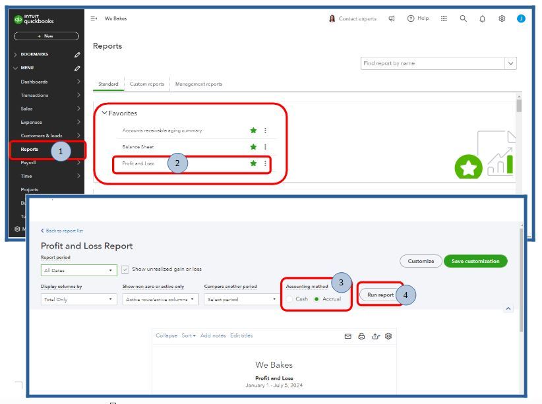
Task: Open report settings gear icon
Action: 388,336
